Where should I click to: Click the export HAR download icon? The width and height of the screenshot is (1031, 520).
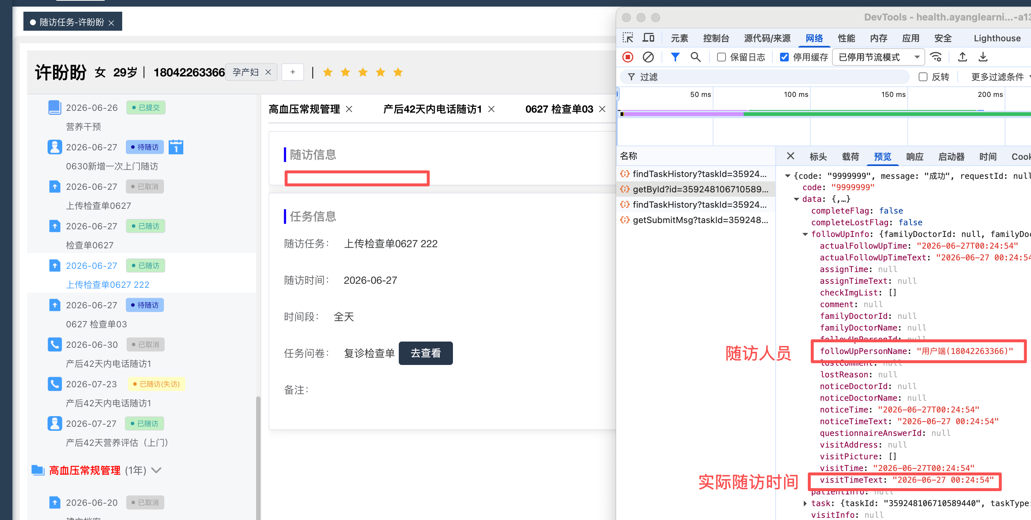click(x=983, y=57)
